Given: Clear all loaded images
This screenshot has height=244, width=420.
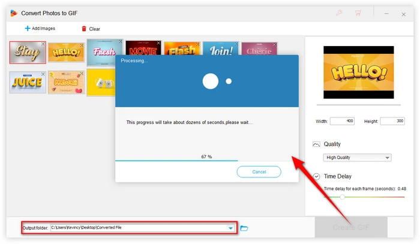Looking at the screenshot, I should 91,29.
